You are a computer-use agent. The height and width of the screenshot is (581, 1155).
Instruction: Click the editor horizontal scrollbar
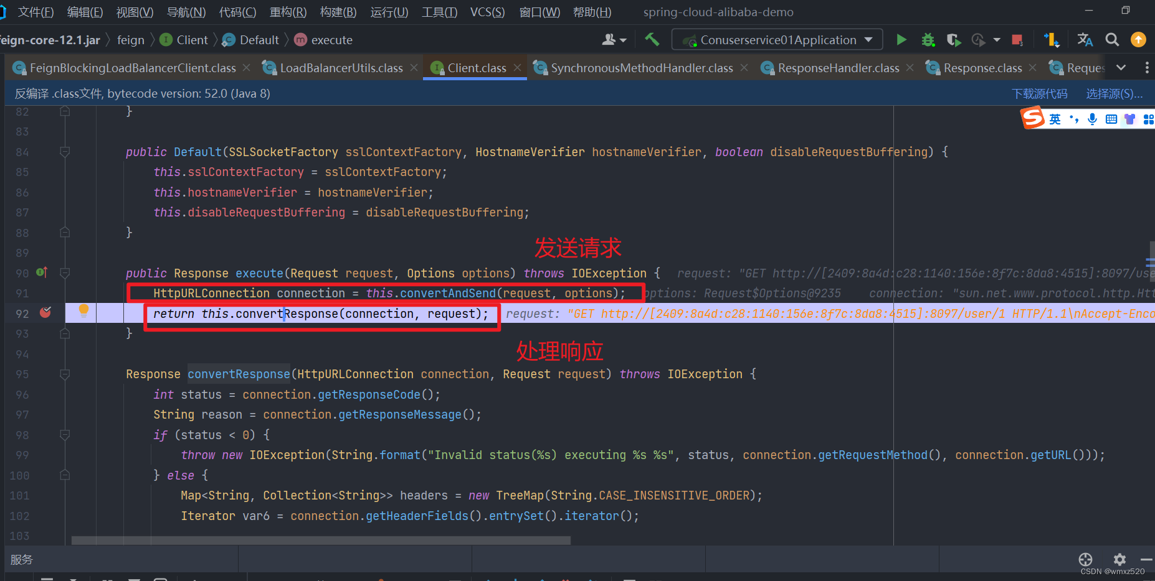(321, 540)
